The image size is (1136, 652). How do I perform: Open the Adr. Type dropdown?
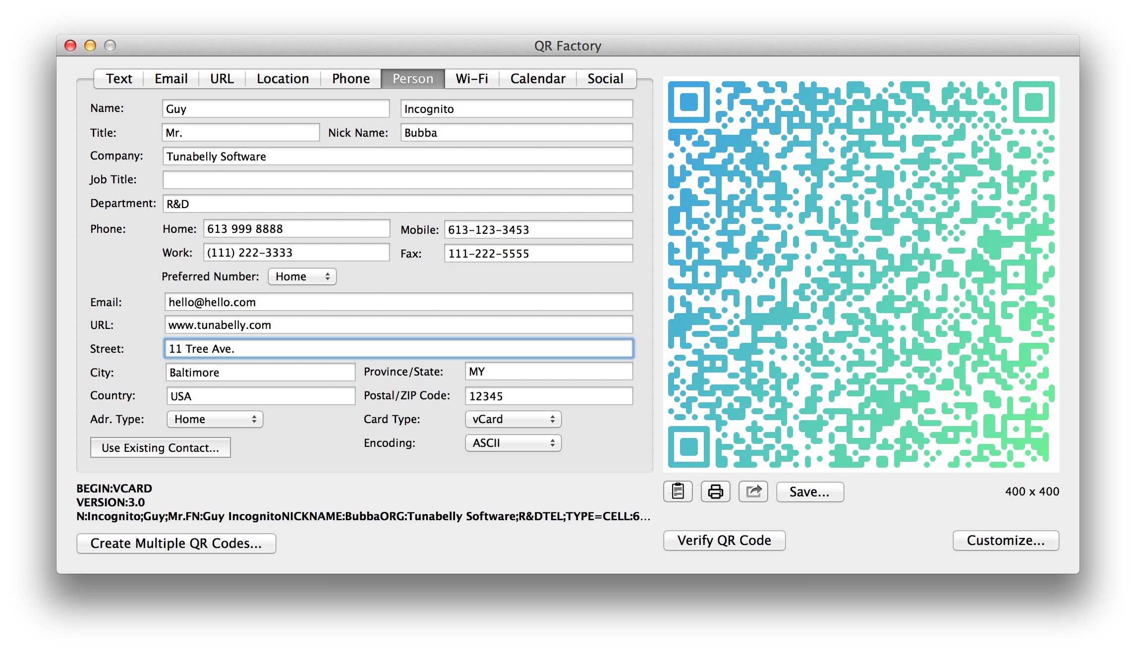(215, 419)
